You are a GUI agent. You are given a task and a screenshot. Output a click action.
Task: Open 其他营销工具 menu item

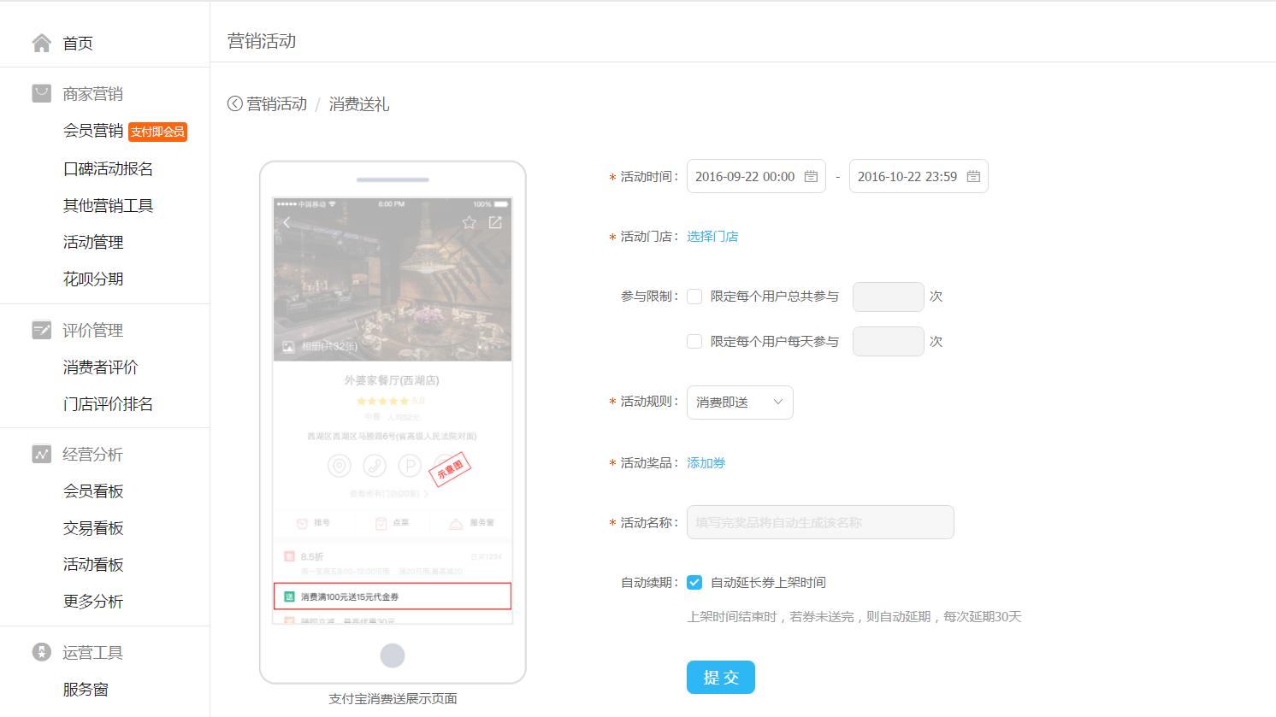click(109, 205)
